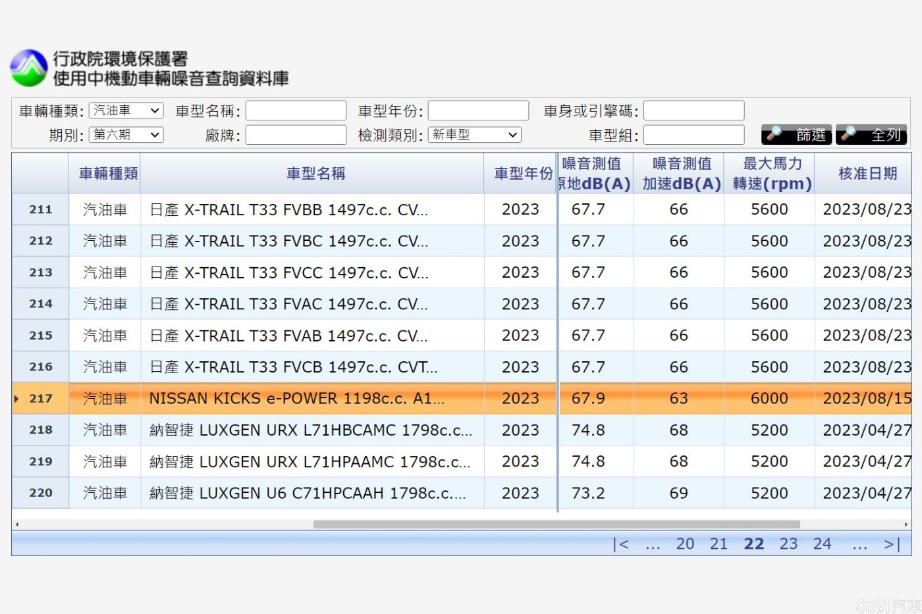Click the 篩選 filter button
The width and height of the screenshot is (922, 614).
tap(796, 134)
